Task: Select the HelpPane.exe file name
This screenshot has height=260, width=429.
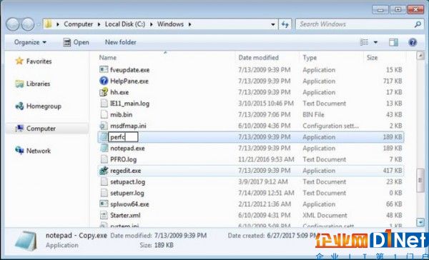Action: click(x=129, y=81)
